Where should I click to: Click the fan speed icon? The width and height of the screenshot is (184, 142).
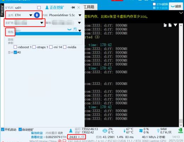(x=141, y=131)
